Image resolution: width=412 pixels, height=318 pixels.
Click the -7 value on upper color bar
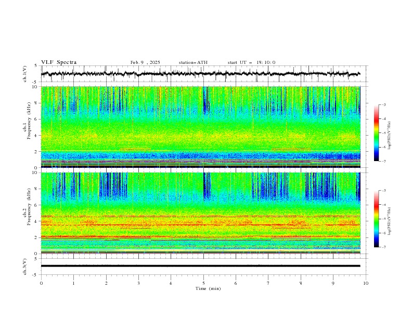coord(384,161)
